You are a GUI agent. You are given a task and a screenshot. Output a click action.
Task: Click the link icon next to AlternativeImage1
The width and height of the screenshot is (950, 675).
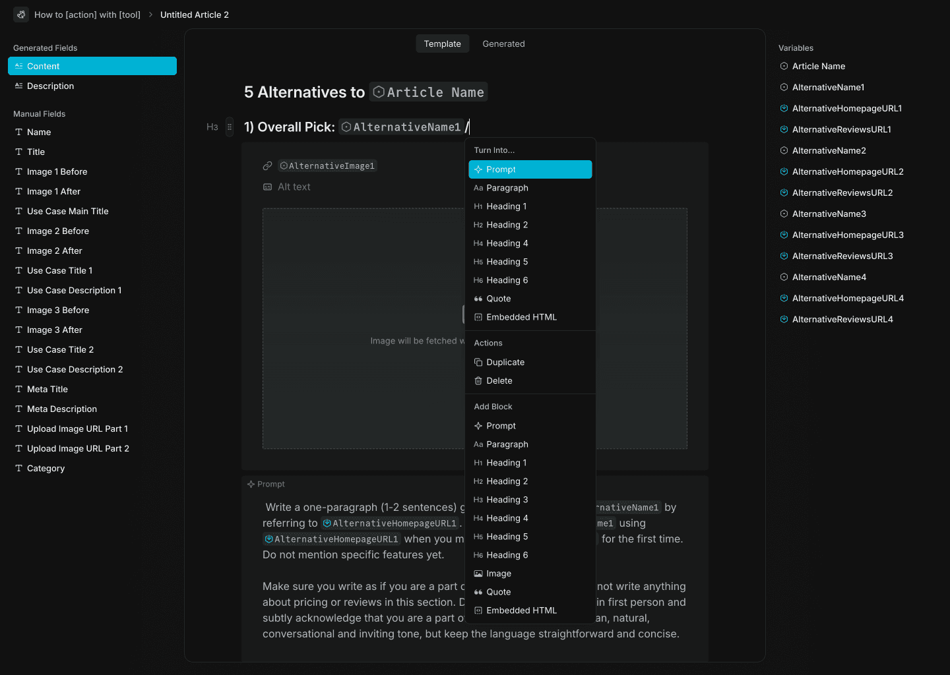coord(268,165)
